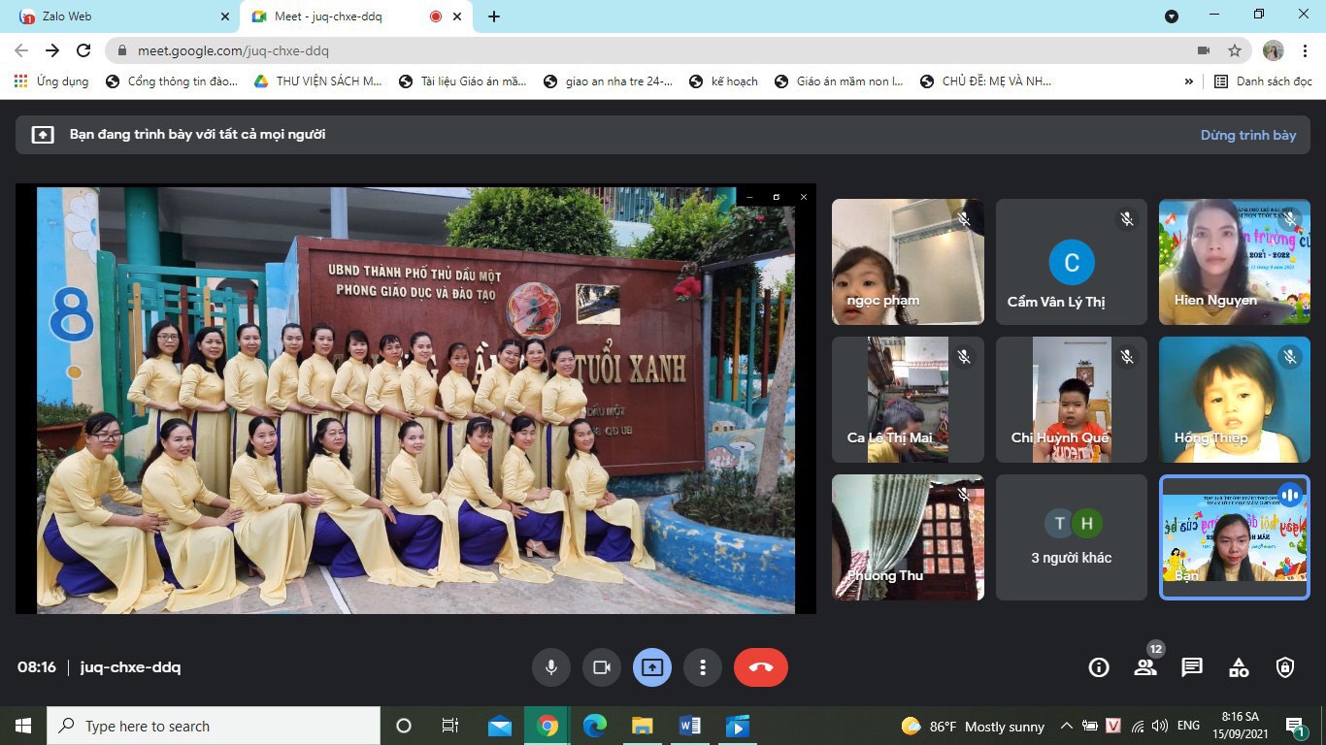This screenshot has height=745, width=1326.
Task: Open weather 86°F Mostly sunny widget
Action: coord(973,726)
